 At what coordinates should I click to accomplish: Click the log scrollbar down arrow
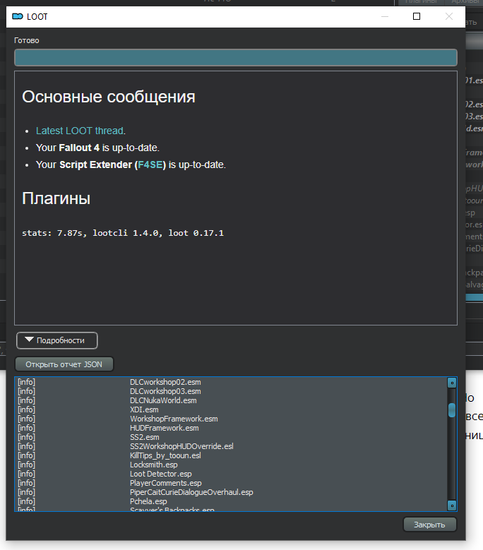[452, 506]
